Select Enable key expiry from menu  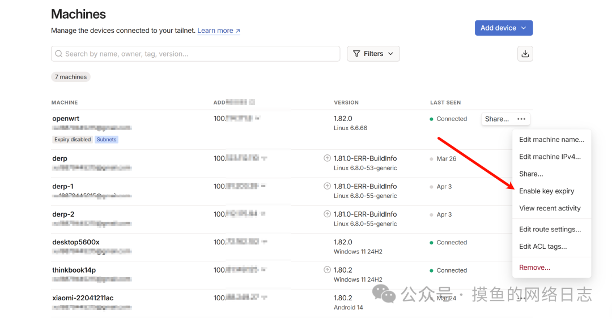click(x=546, y=191)
